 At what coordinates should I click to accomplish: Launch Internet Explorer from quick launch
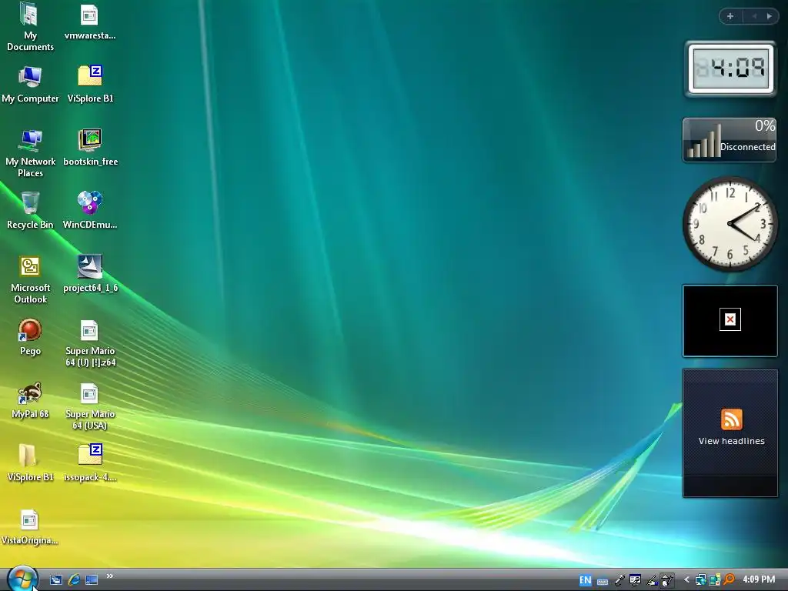pyautogui.click(x=74, y=580)
